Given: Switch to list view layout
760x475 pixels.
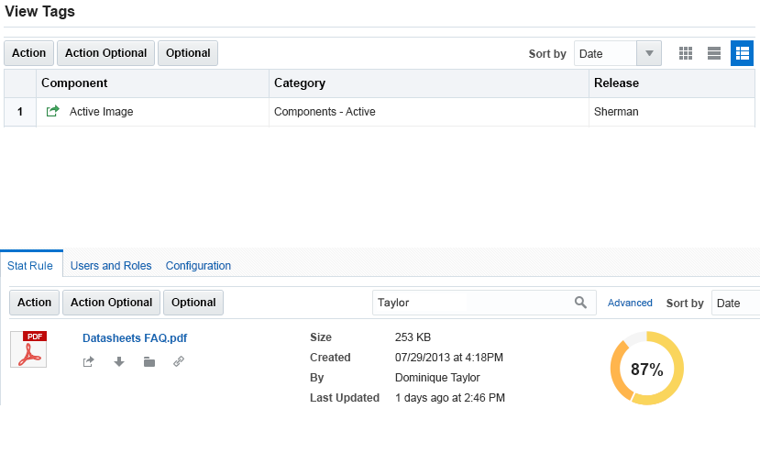Looking at the screenshot, I should pyautogui.click(x=713, y=53).
